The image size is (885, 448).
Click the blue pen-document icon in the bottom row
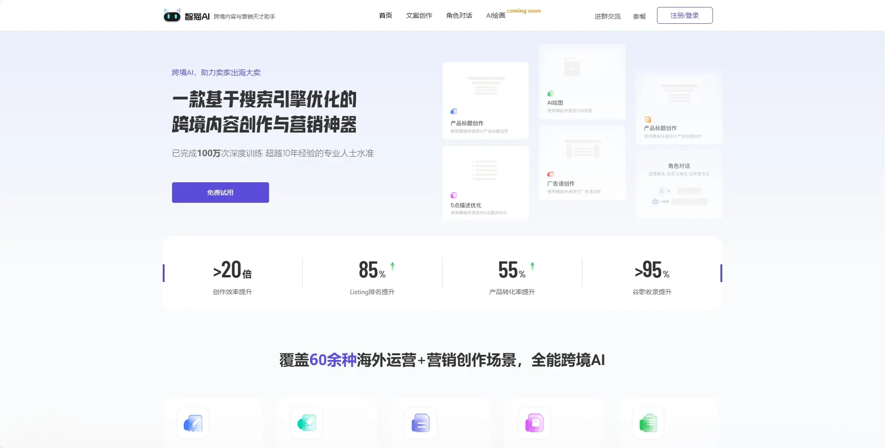(193, 423)
